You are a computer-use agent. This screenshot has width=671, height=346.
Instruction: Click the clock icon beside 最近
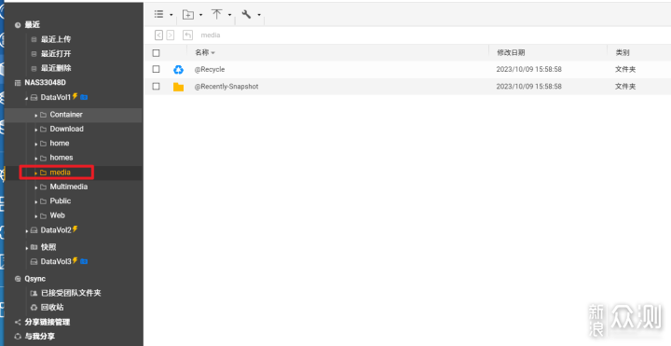tap(18, 25)
